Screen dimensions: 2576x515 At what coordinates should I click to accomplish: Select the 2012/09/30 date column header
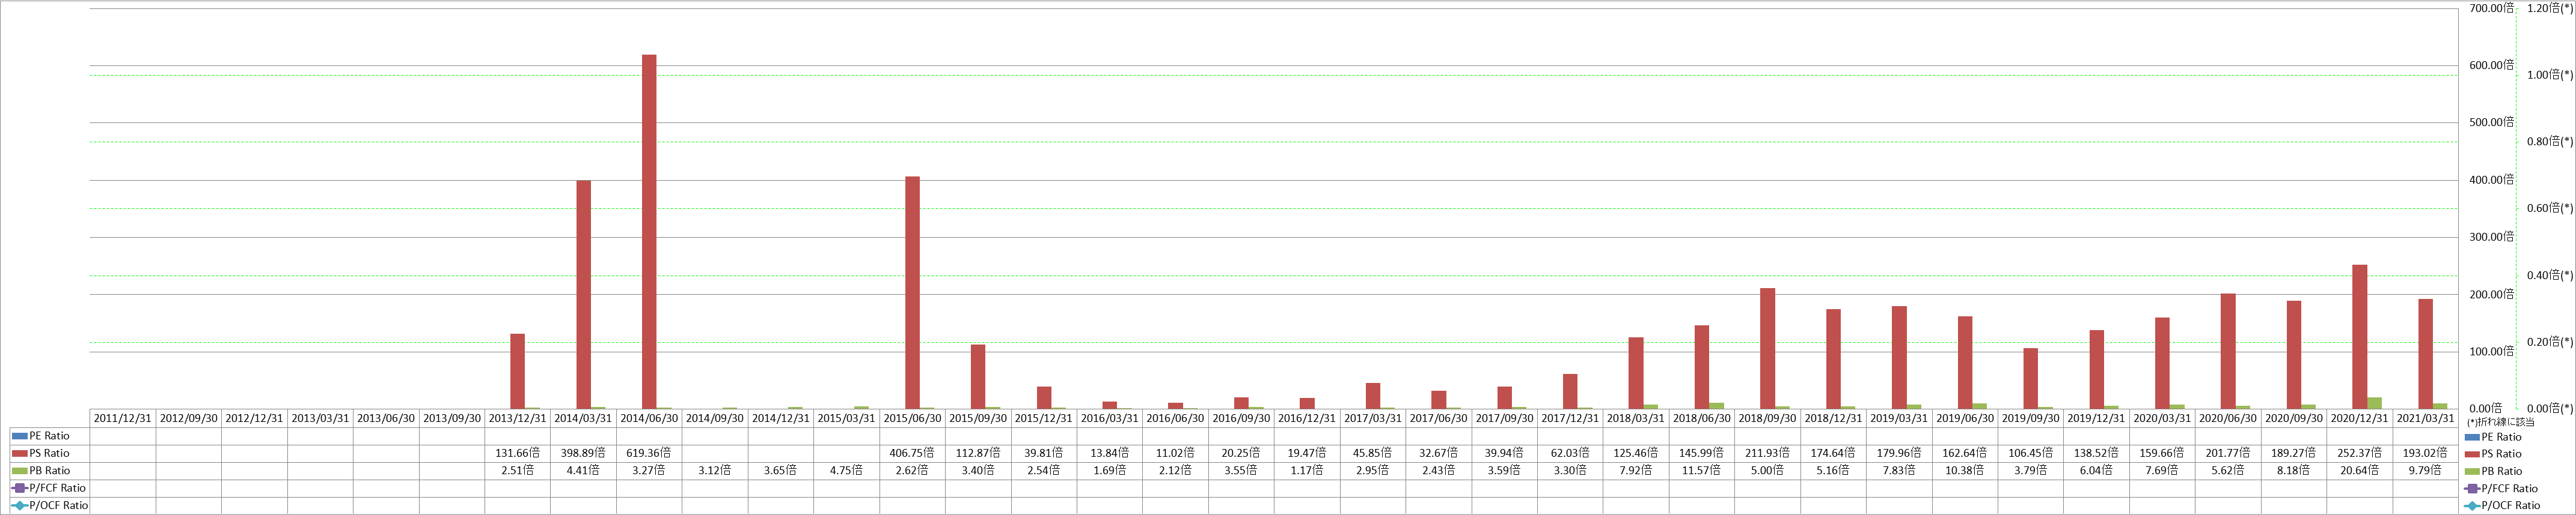189,418
